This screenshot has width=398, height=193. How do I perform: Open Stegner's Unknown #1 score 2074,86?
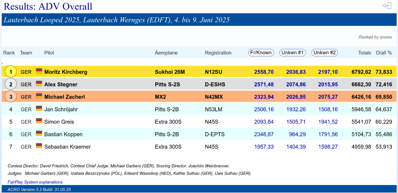(296, 84)
